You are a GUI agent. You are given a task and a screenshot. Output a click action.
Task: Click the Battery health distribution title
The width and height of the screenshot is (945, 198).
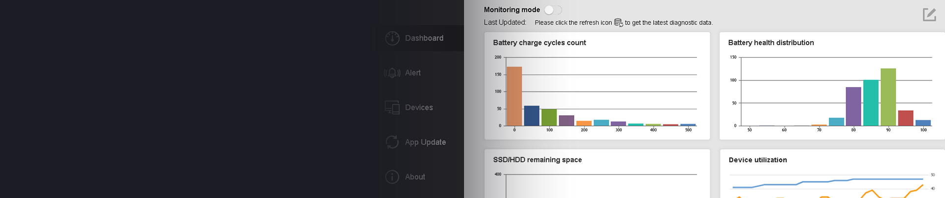pyautogui.click(x=771, y=43)
